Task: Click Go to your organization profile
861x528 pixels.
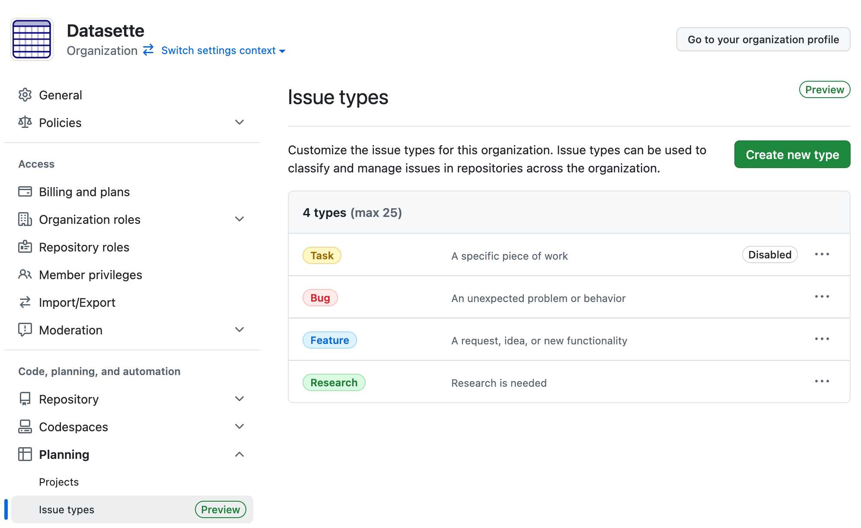Action: click(x=763, y=39)
